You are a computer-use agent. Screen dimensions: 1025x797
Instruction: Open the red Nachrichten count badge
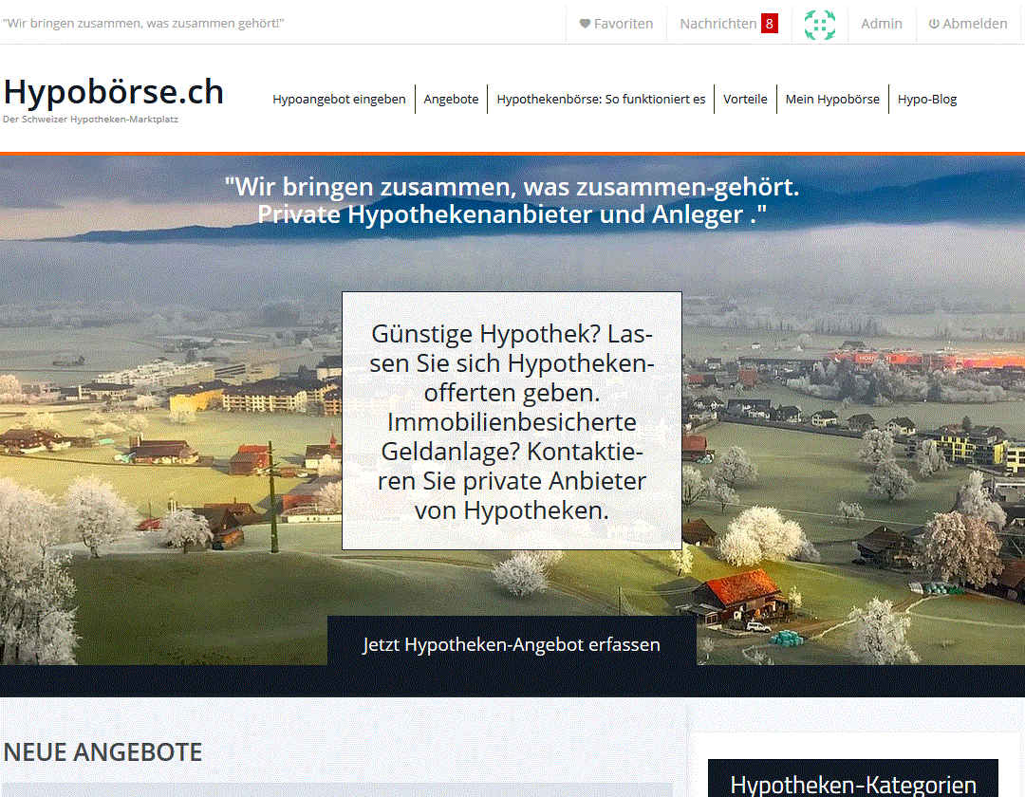[x=770, y=24]
